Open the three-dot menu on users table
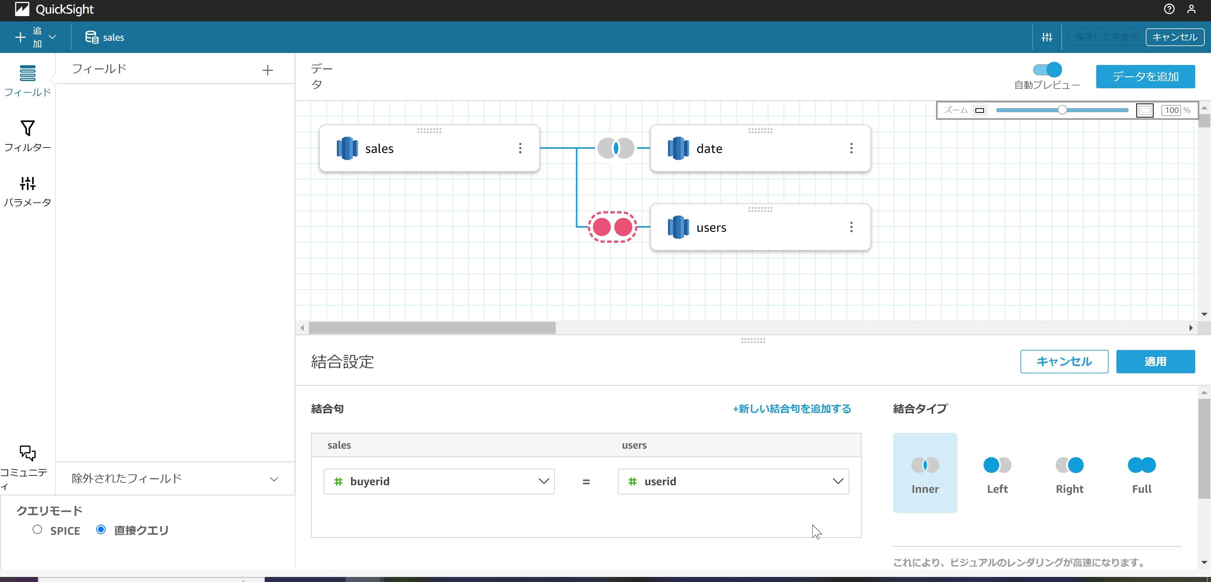Viewport: 1211px width, 582px height. [x=851, y=228]
